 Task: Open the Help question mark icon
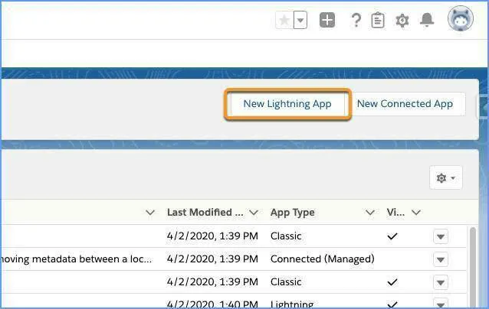[356, 21]
